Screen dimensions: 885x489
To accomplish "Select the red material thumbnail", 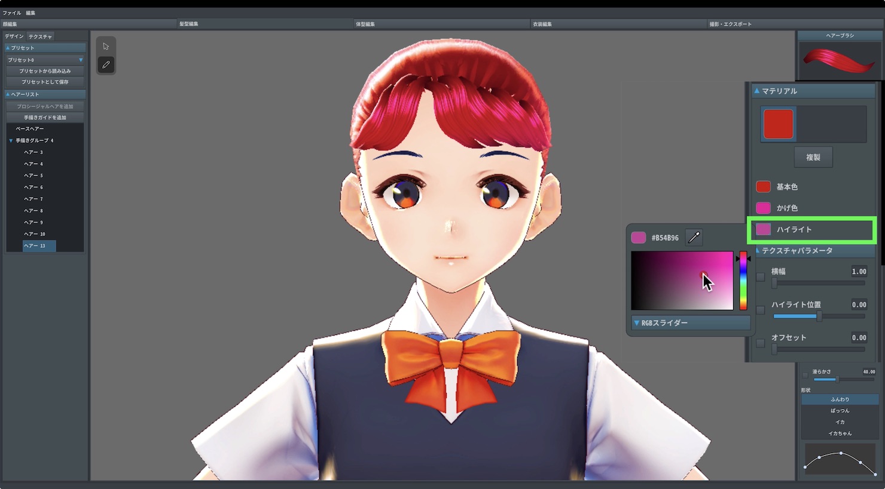I will [x=778, y=124].
